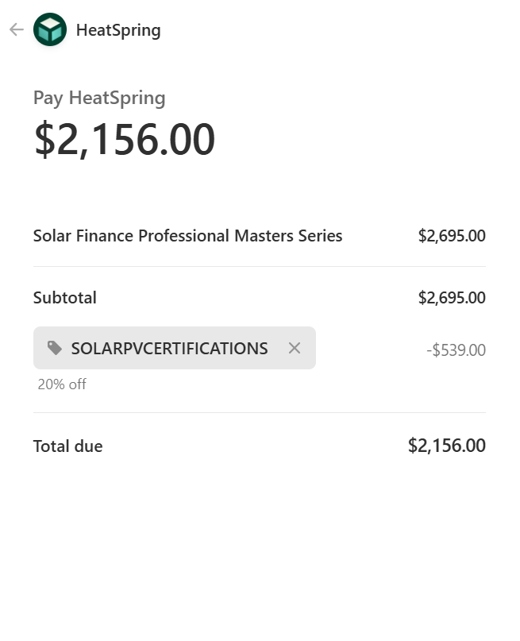Click the $2,695.00 amount beside Subtotal
The width and height of the screenshot is (520, 641).
pos(452,298)
